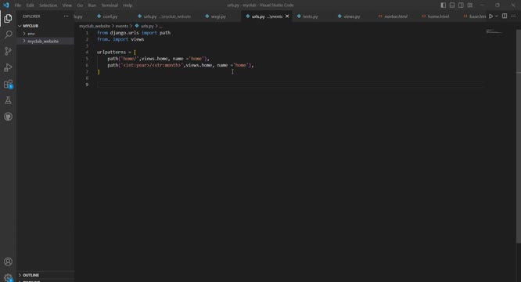Open the Extensions view icon

click(8, 84)
